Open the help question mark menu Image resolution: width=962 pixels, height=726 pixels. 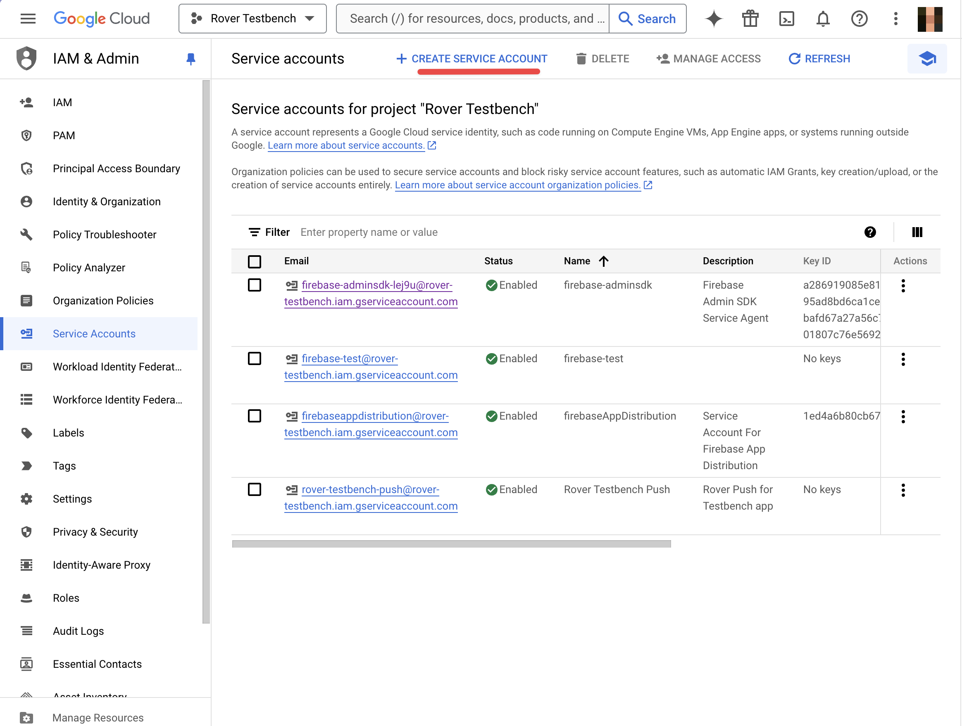[860, 19]
